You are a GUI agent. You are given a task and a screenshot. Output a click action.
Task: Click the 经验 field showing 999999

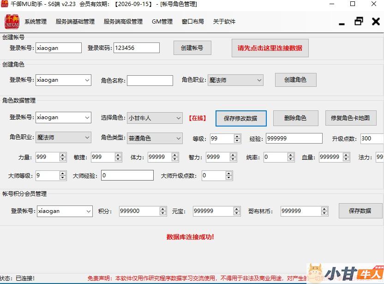[294, 139]
